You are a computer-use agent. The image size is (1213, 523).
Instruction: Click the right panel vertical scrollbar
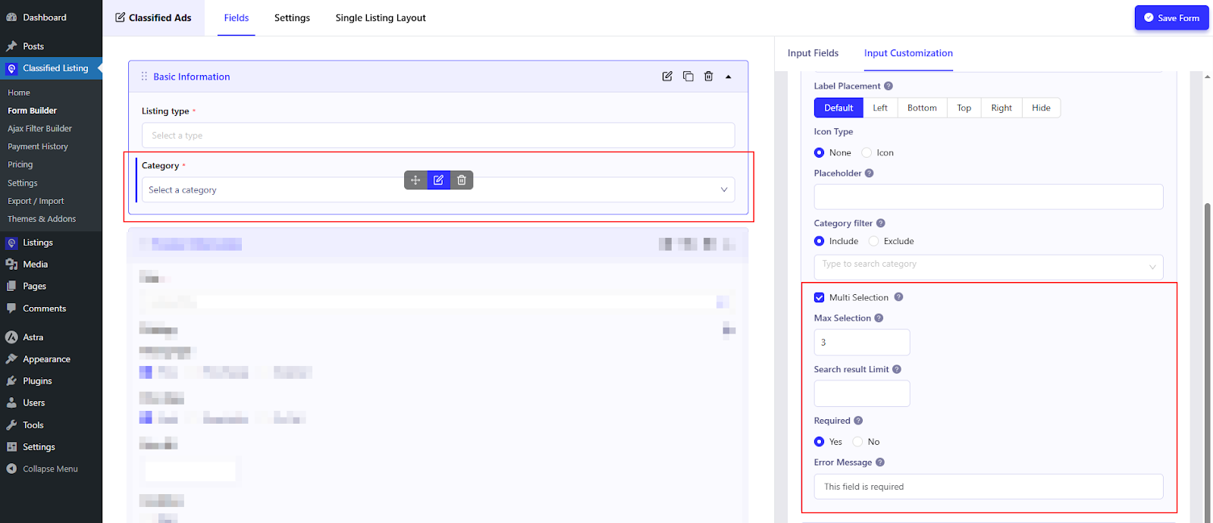click(x=1208, y=364)
